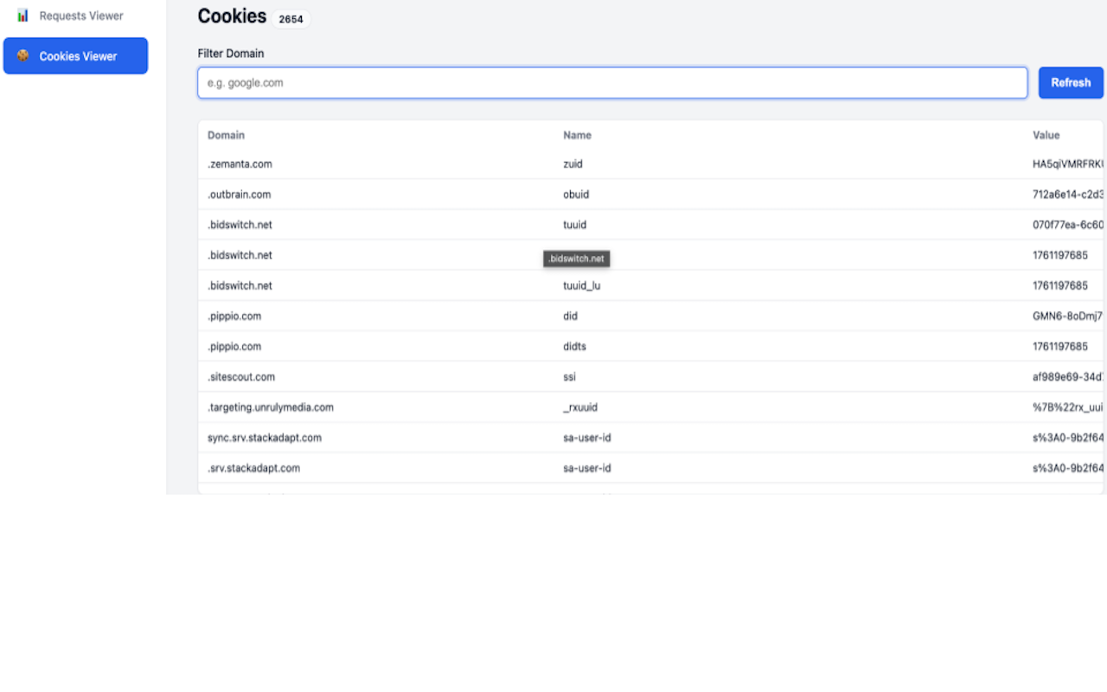Select the _rxuuid cookie name

[580, 407]
